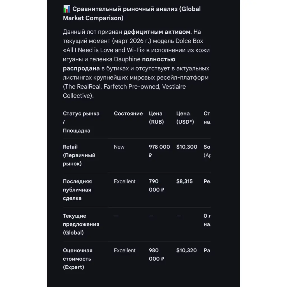This screenshot has width=287, height=287.
Task: Click the 980 000 ₽ price cell
Action: [x=156, y=254]
